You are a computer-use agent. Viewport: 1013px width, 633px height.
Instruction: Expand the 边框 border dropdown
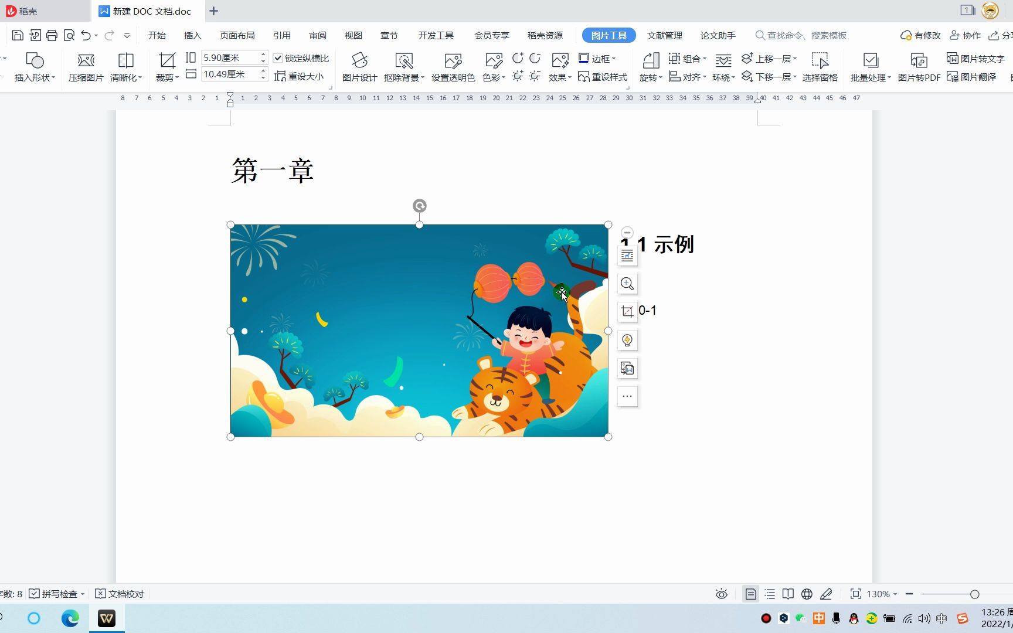(614, 59)
